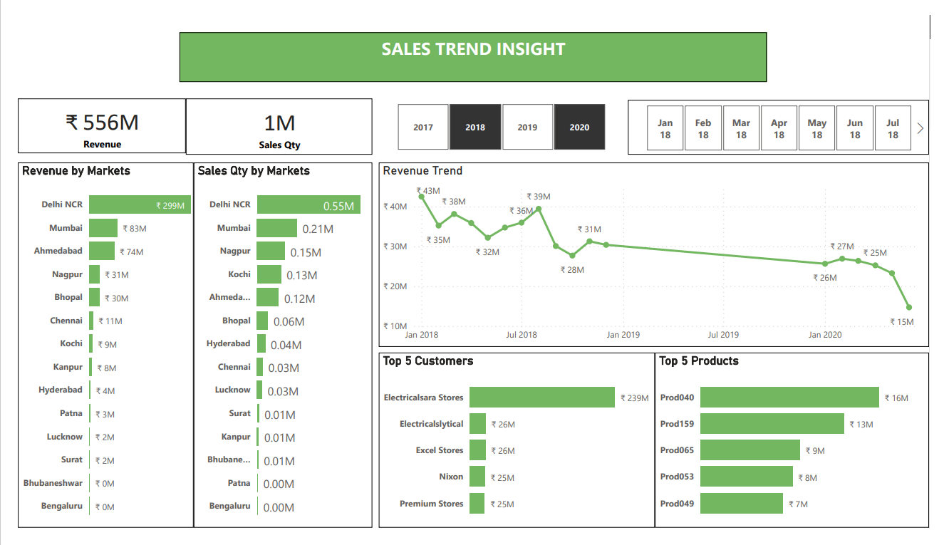Select the Prod040 product bar

(789, 398)
